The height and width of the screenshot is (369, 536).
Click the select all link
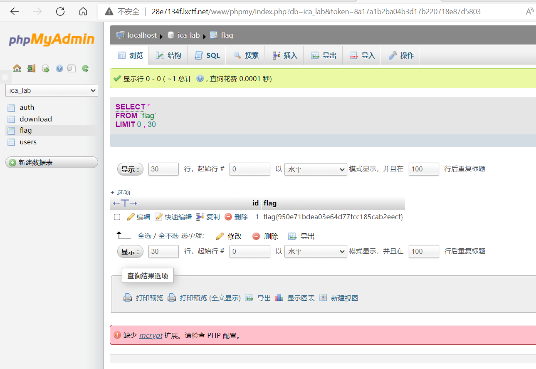coord(145,236)
